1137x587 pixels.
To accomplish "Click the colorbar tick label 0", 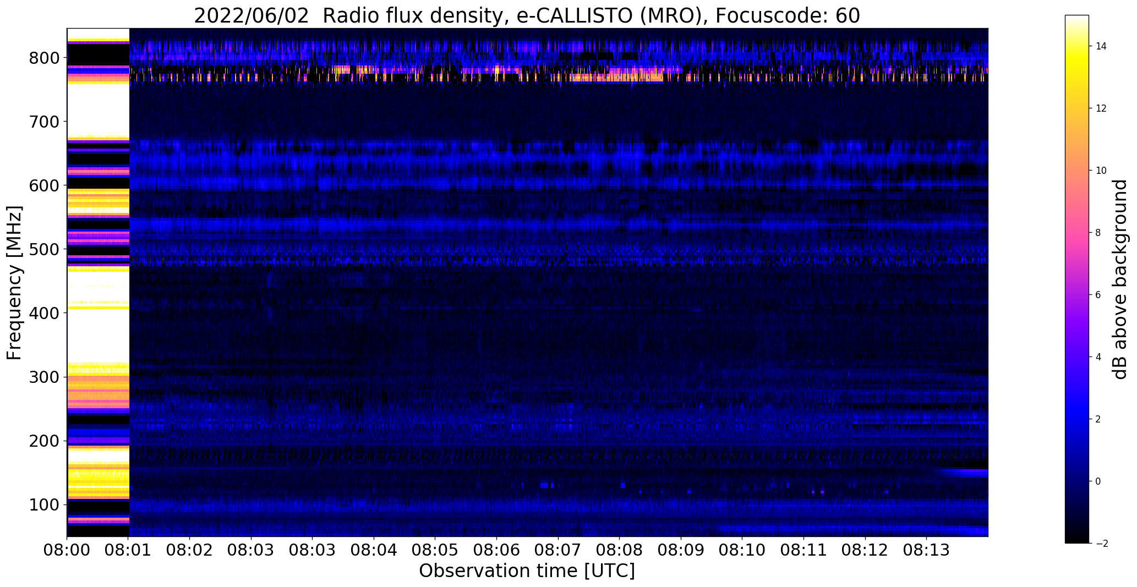I will coord(1098,481).
